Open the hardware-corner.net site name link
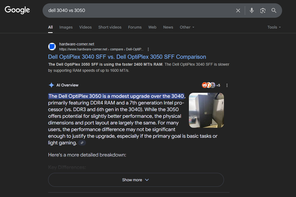 pos(77,44)
